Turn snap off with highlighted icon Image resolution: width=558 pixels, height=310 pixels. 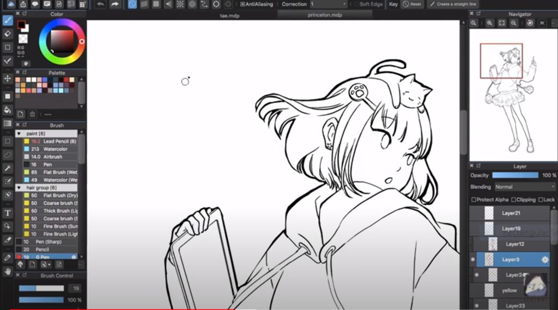132,4
